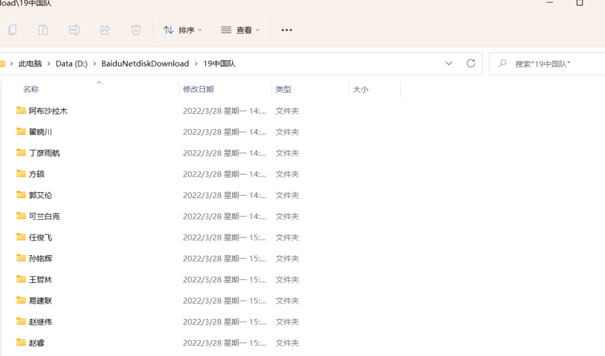The height and width of the screenshot is (356, 605).
Task: Maximize the Explorer window
Action: pyautogui.click(x=580, y=3)
